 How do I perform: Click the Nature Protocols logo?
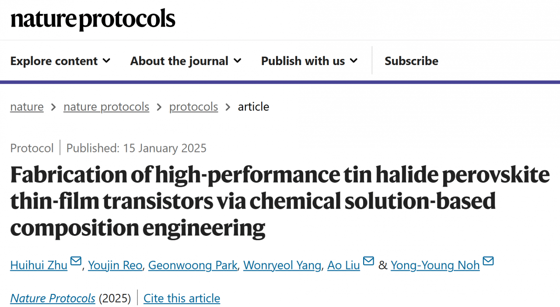(93, 20)
